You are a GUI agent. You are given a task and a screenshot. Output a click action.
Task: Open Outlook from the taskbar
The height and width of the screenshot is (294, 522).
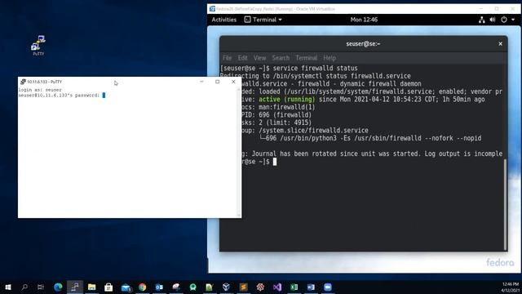pos(159,287)
